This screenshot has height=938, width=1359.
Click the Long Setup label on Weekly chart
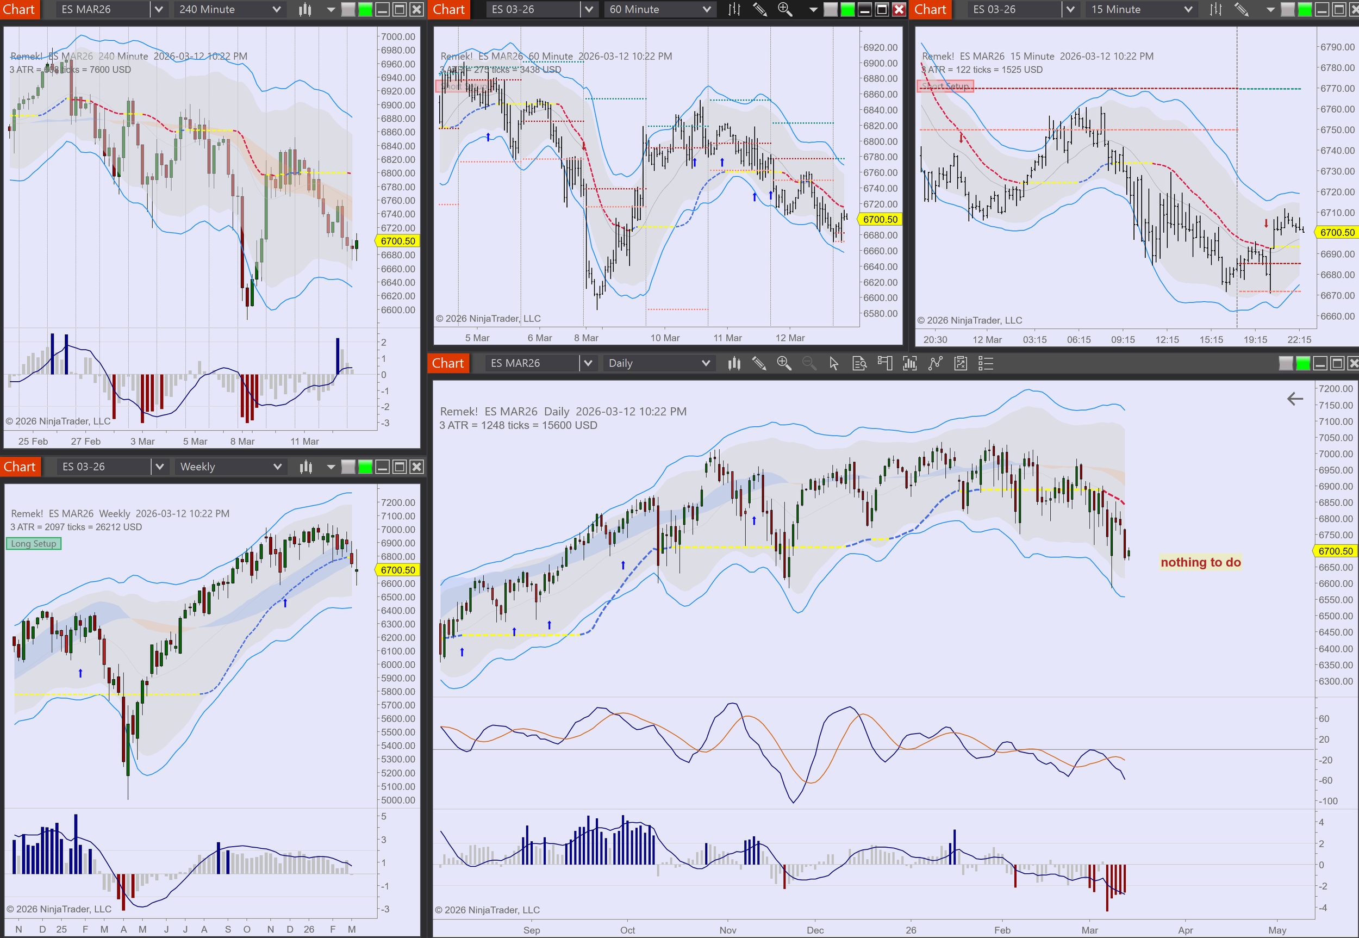tap(34, 544)
